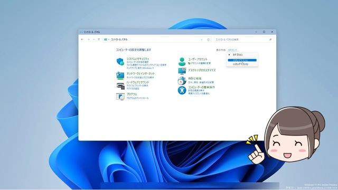Close the Control Panel window
This screenshot has width=338, height=190.
click(272, 32)
